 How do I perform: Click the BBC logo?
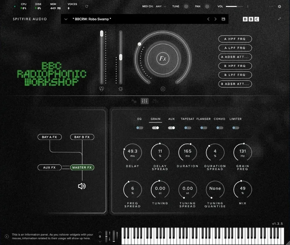[x=251, y=19]
